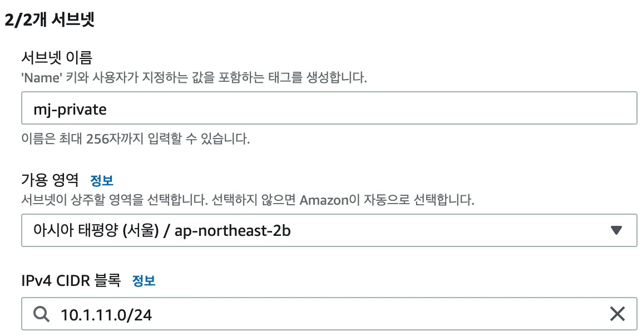Focus the 서브넷 이름 input field

328,108
